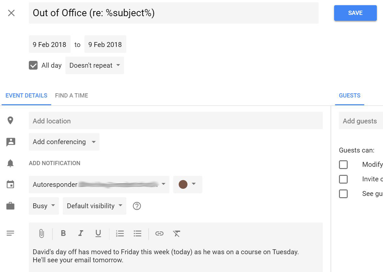Click the attachment paperclip icon
This screenshot has width=383, height=272.
pos(41,233)
